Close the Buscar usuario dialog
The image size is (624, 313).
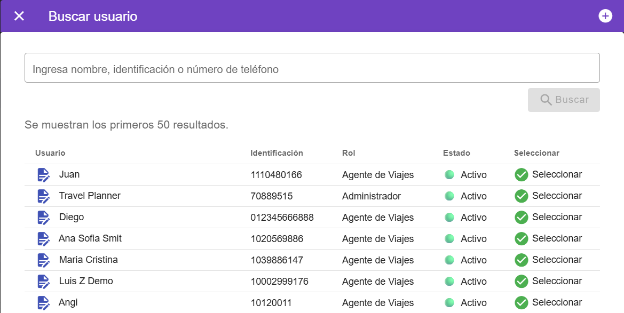coord(19,16)
